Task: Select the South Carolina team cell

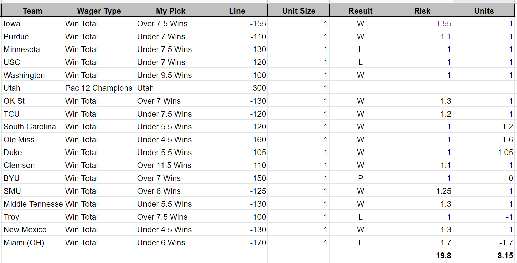Action: click(30, 127)
